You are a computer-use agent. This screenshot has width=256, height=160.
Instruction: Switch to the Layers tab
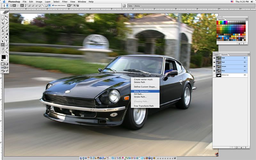(216, 55)
